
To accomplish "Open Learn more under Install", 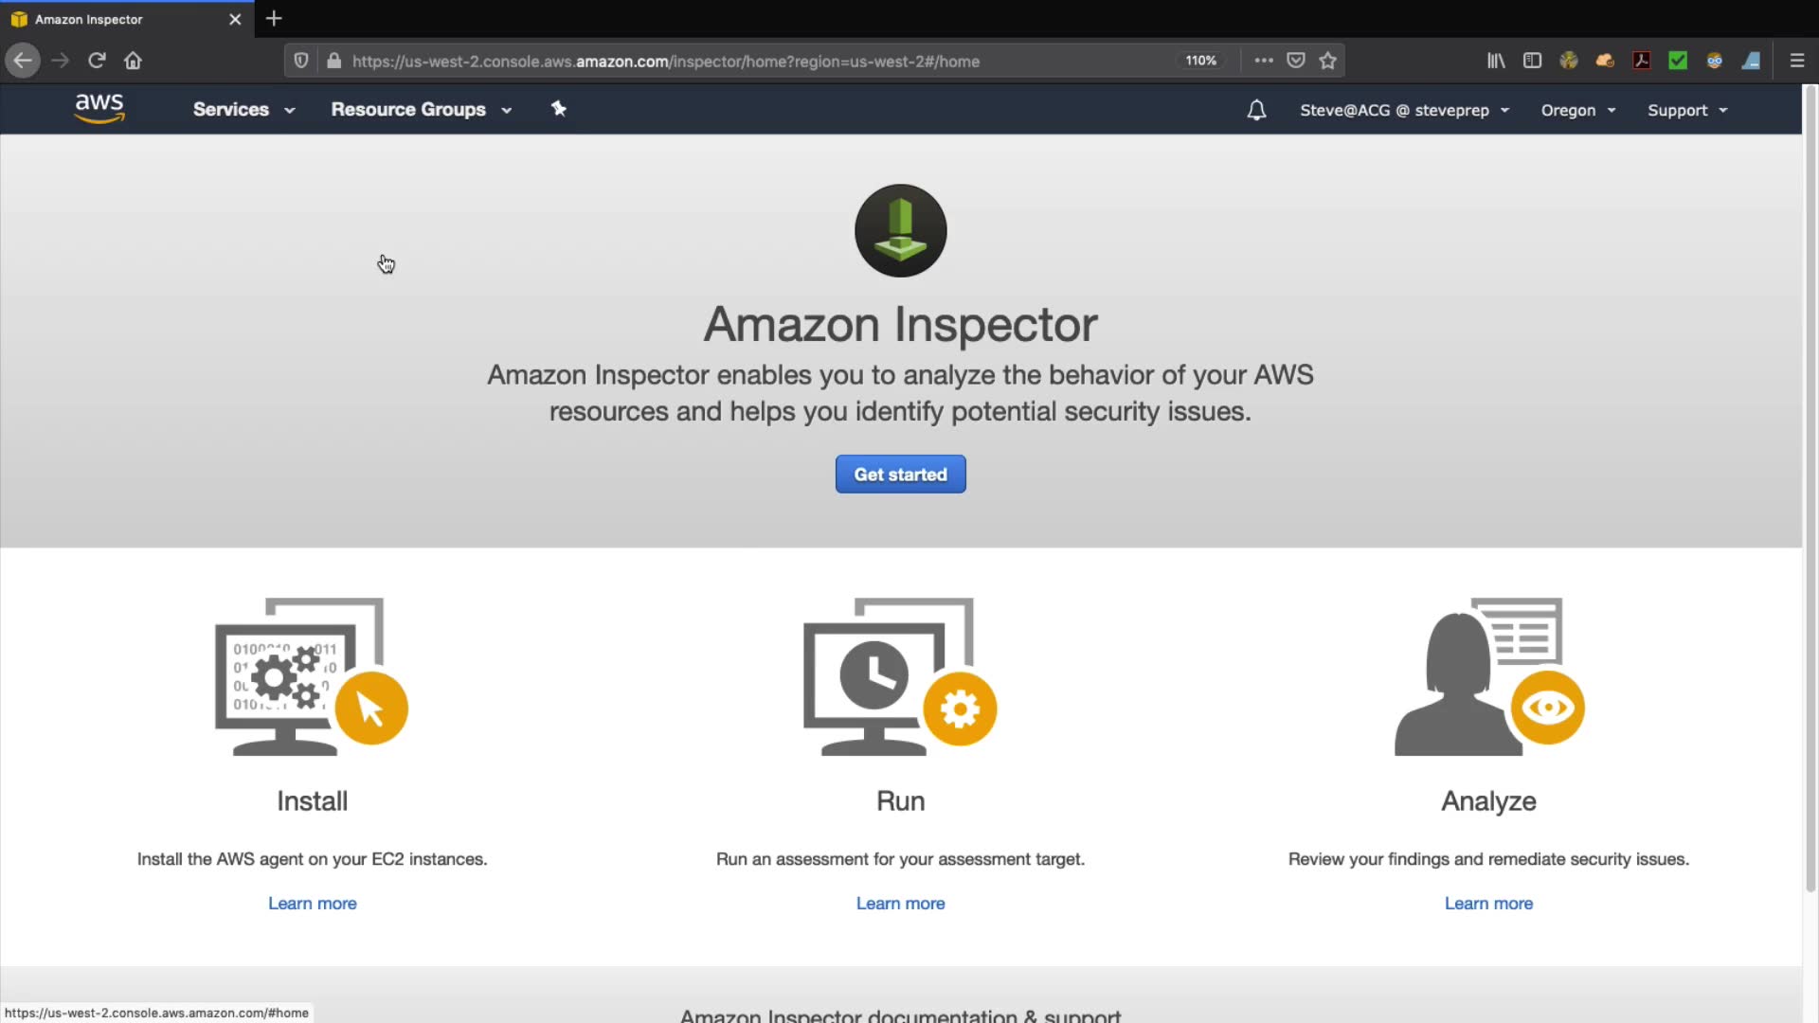I will [312, 904].
